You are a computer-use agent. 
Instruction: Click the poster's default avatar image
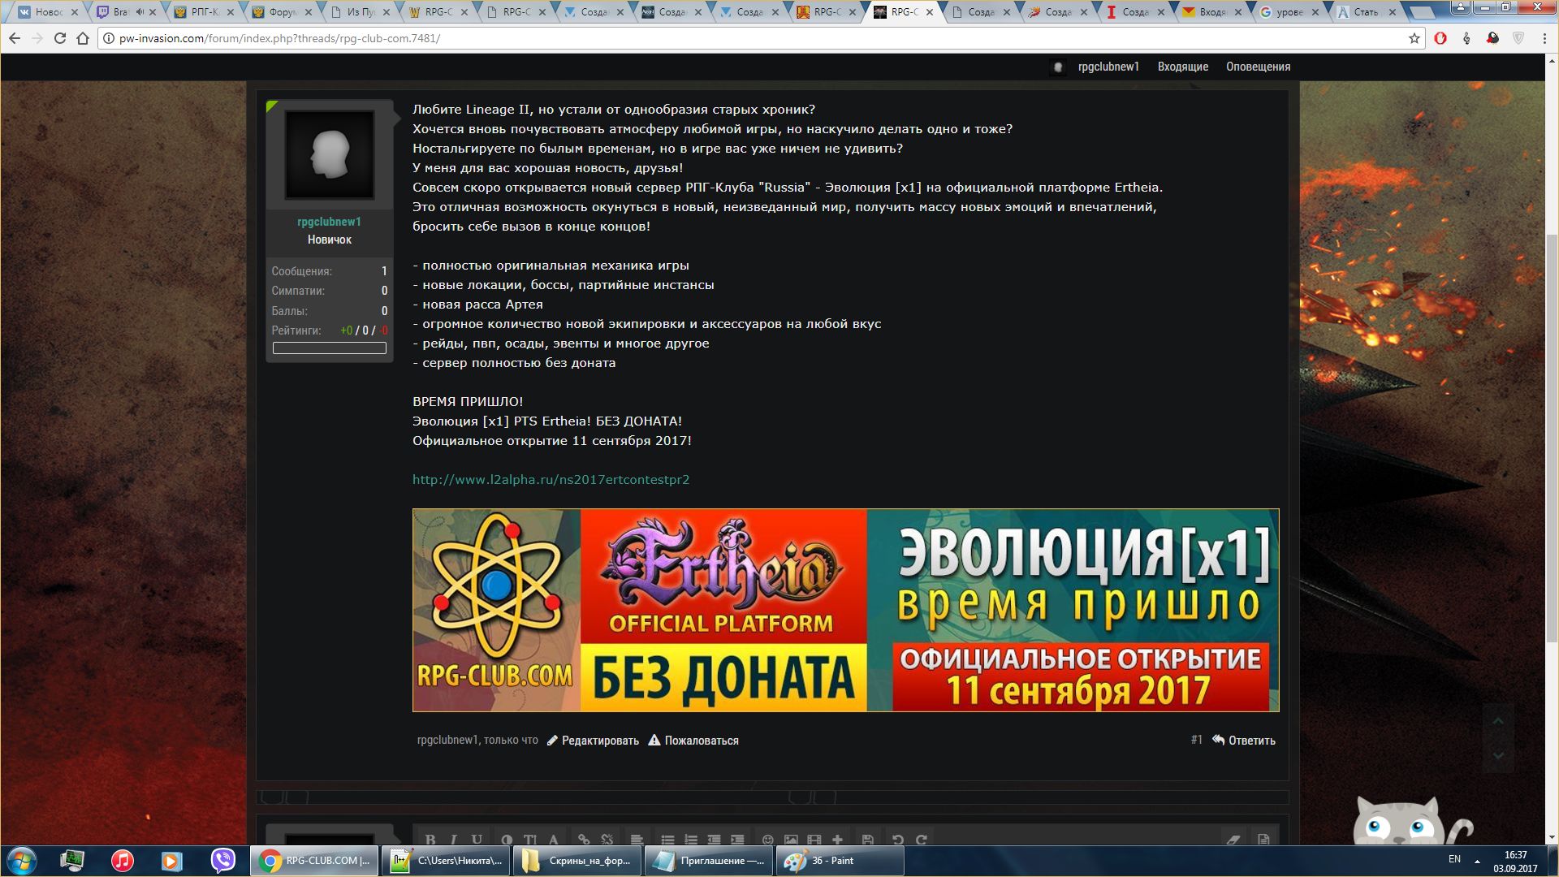[x=330, y=154]
